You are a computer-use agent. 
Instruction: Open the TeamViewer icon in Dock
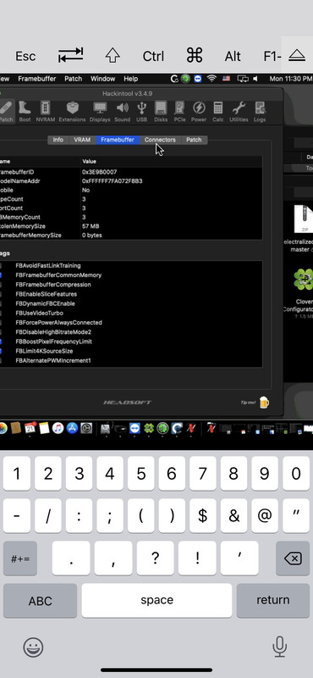click(x=135, y=428)
